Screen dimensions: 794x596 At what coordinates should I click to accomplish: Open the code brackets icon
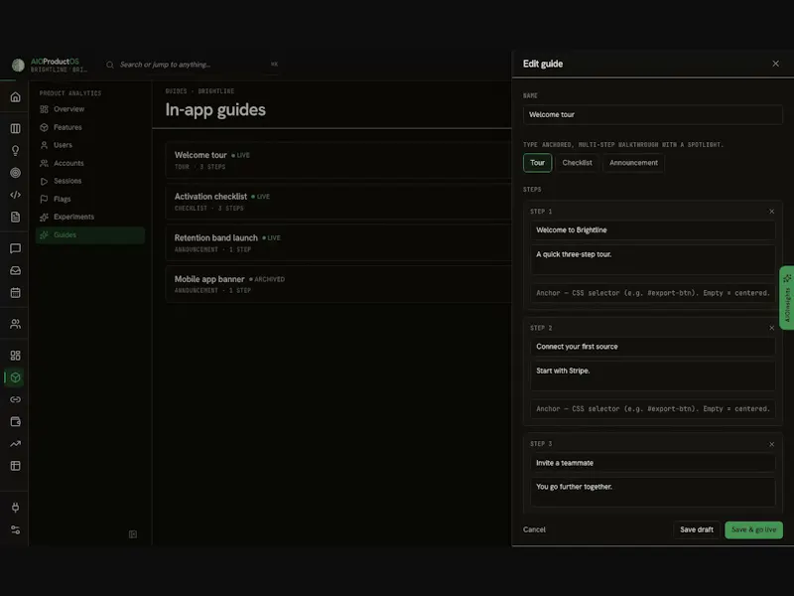(x=15, y=195)
